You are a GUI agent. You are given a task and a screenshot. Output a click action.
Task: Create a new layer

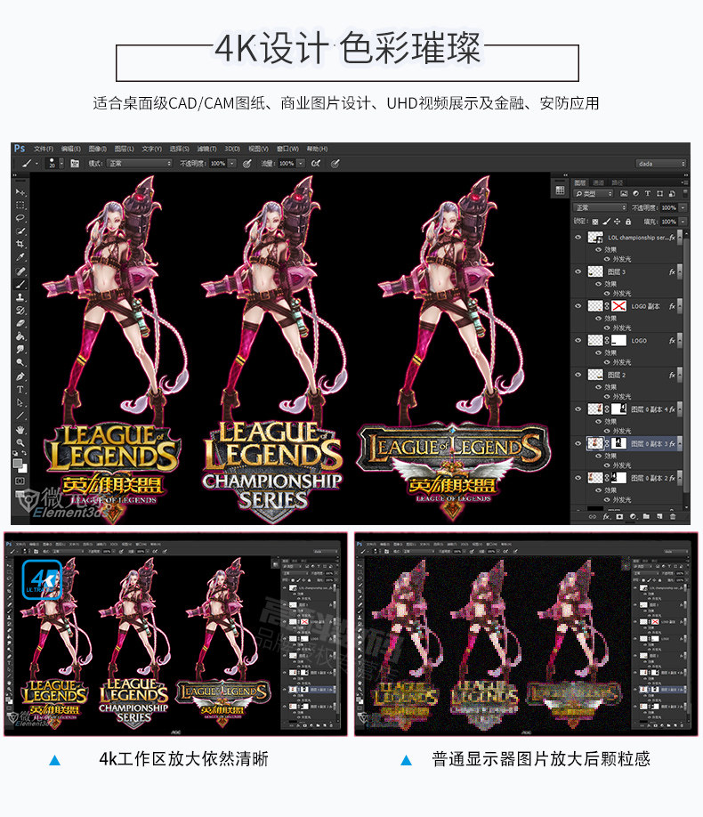click(x=659, y=517)
